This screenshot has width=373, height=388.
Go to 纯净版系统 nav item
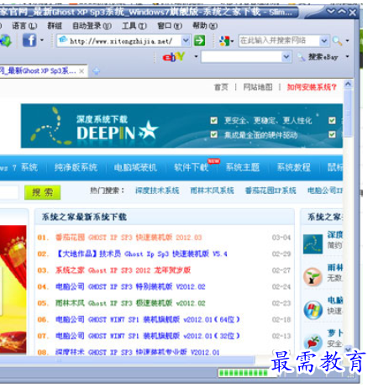tap(76, 167)
